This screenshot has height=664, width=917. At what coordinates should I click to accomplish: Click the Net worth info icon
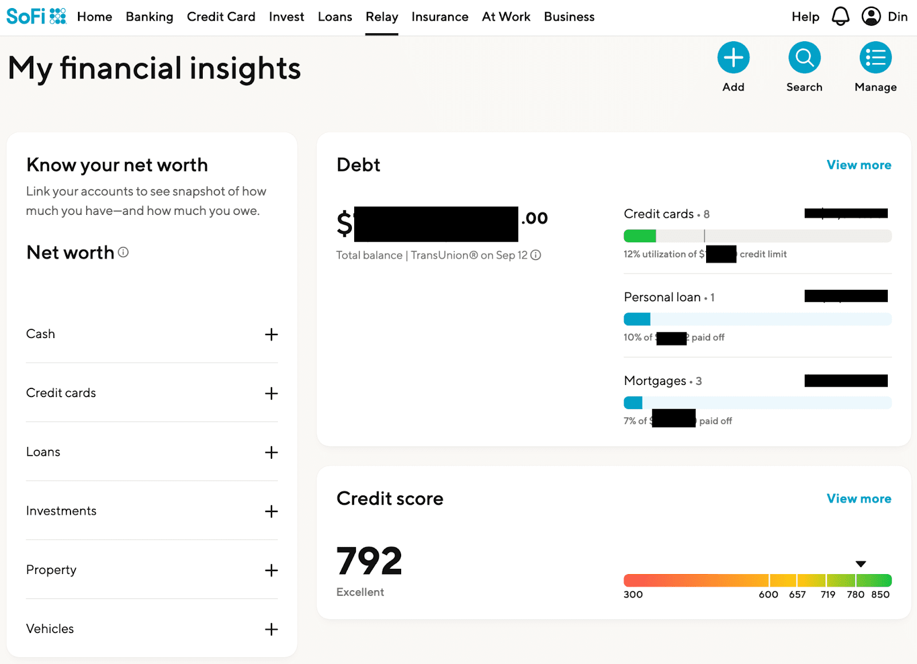click(123, 252)
